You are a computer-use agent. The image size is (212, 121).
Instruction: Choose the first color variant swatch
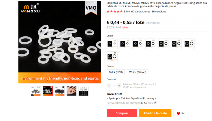tap(112, 44)
